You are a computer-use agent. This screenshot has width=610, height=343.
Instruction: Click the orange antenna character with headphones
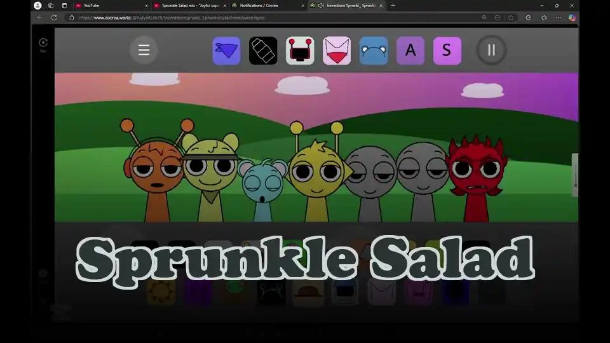tap(156, 171)
